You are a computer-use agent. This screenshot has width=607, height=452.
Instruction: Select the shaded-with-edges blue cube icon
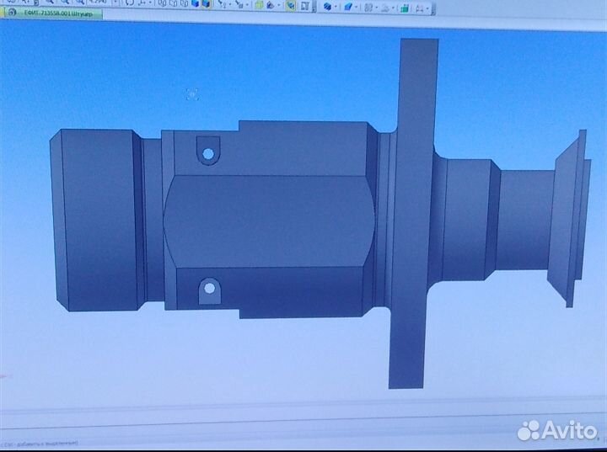point(208,5)
